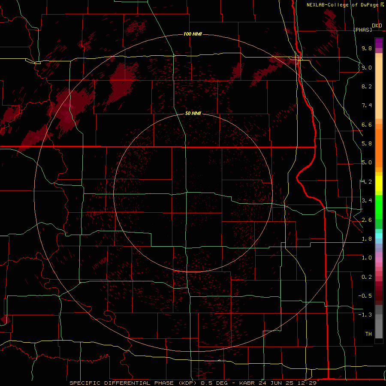Click the 6.6 scale value

[367, 124]
